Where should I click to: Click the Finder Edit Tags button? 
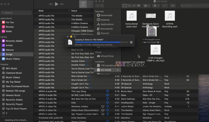[x=173, y=5]
